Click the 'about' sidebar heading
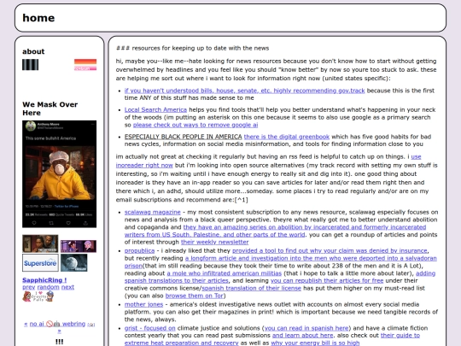 (33, 51)
